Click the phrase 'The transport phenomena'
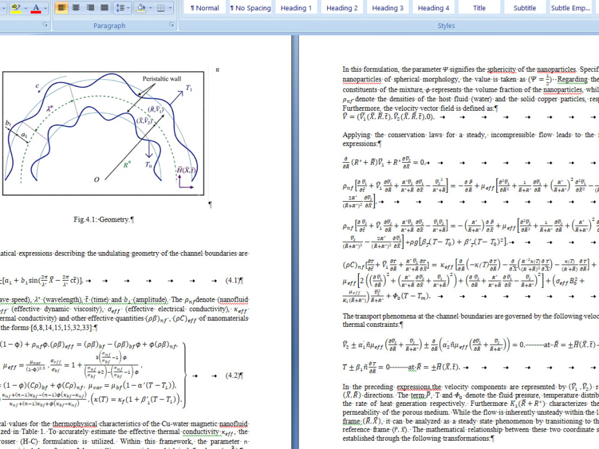This screenshot has height=449, width=599. [376, 315]
